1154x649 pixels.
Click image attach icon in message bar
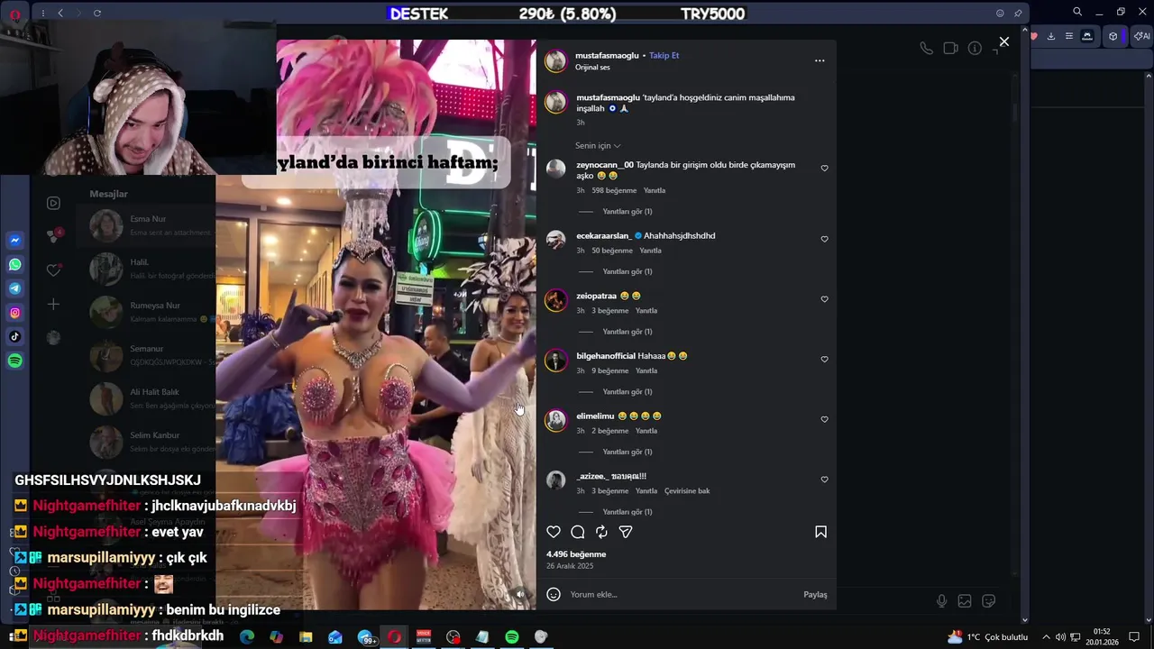[x=965, y=601]
